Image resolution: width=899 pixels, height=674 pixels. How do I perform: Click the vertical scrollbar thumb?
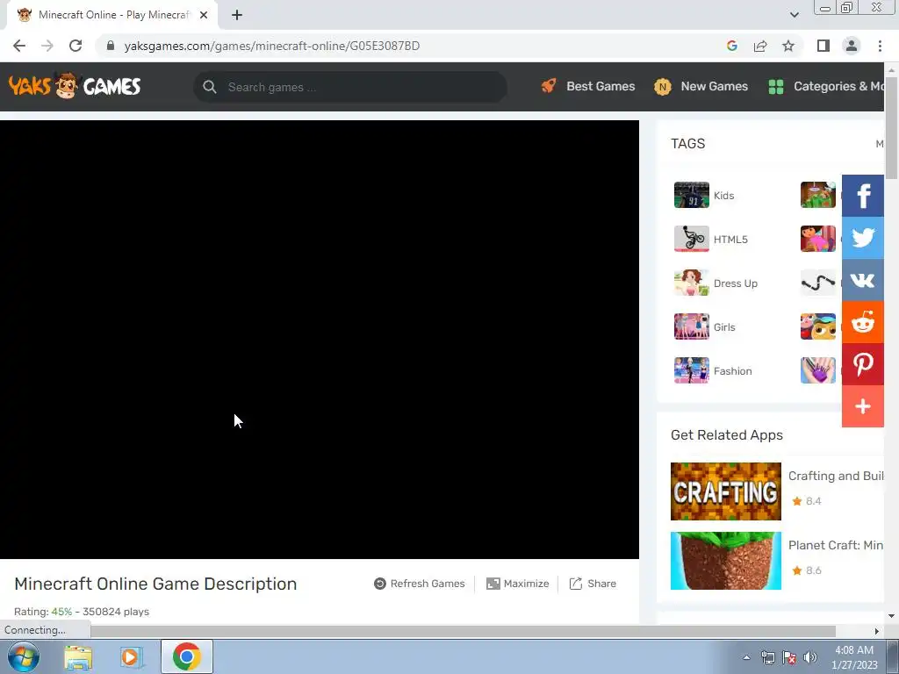(x=891, y=127)
